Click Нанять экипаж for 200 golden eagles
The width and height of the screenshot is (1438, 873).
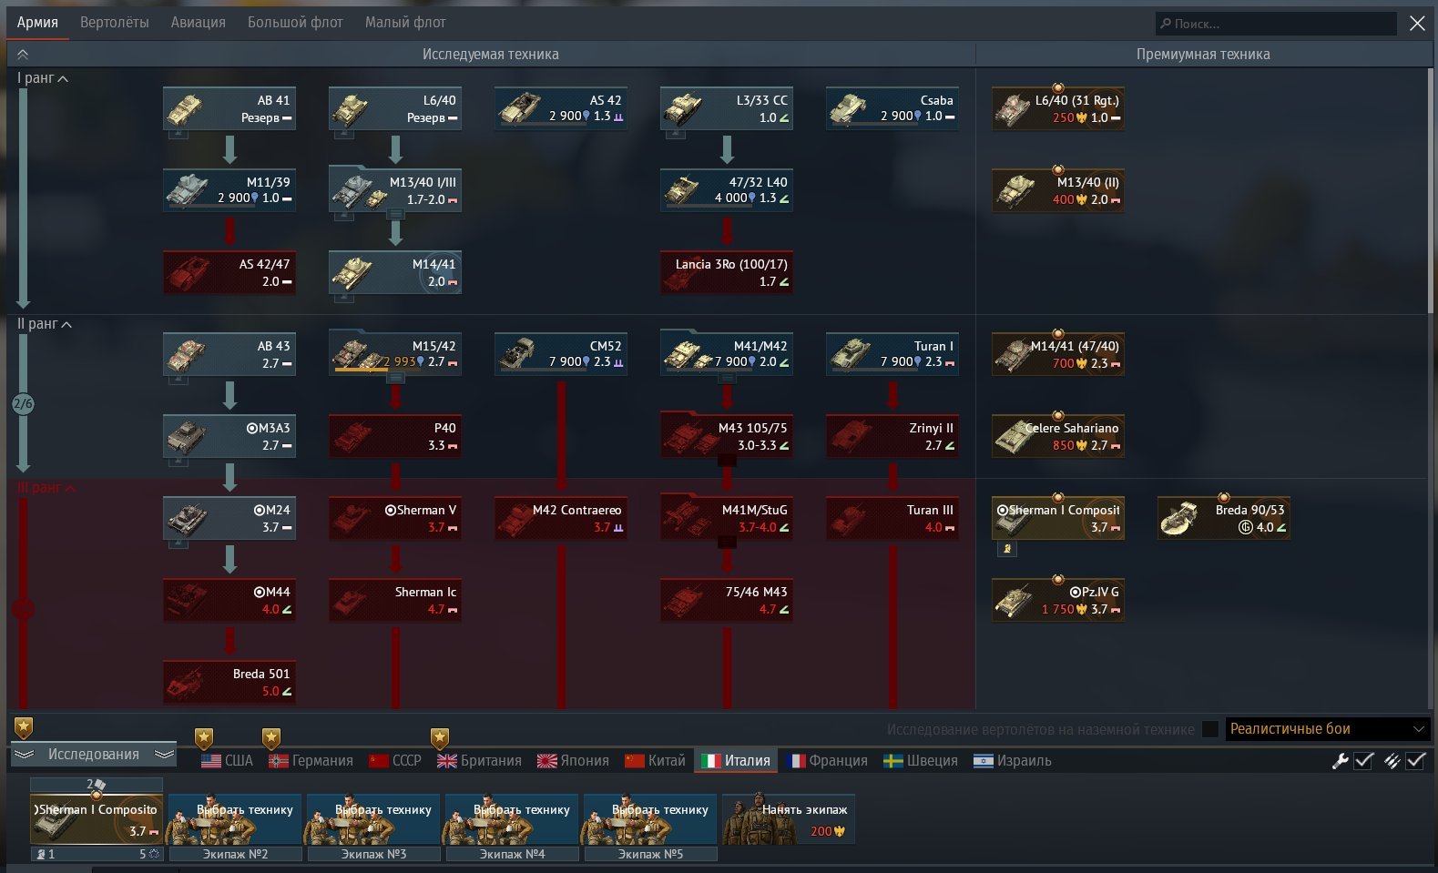789,819
